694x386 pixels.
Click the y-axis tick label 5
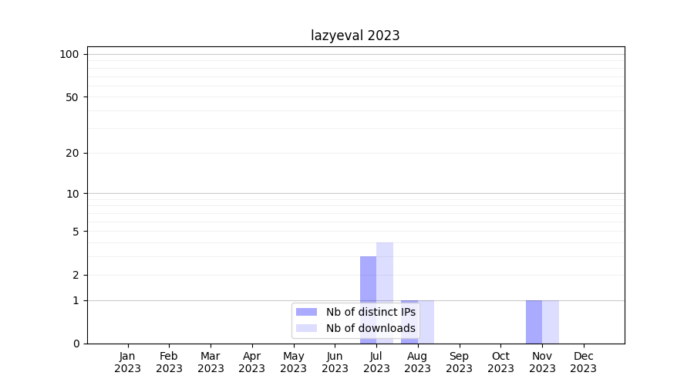tap(76, 231)
